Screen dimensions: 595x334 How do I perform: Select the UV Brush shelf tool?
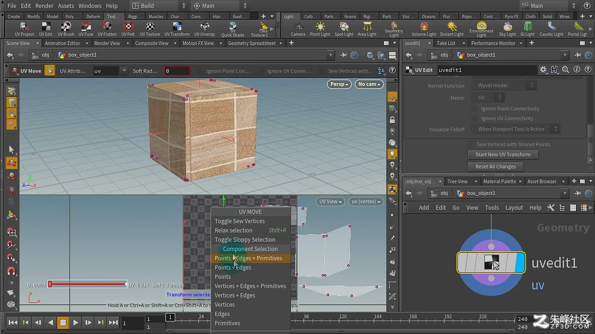(66, 29)
